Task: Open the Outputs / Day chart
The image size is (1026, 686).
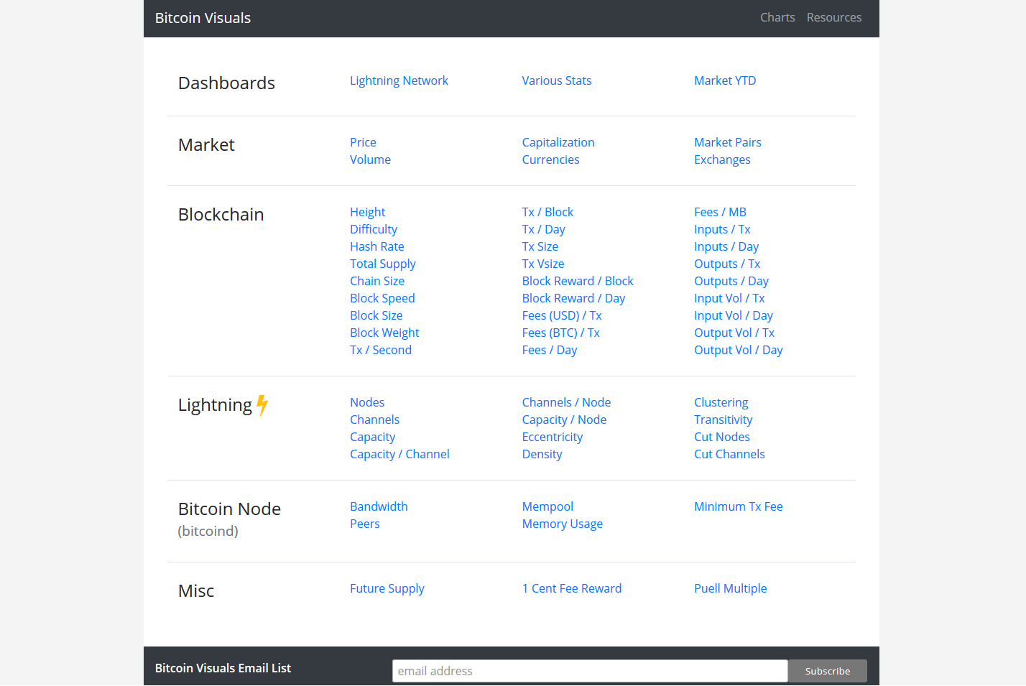Action: pos(731,281)
